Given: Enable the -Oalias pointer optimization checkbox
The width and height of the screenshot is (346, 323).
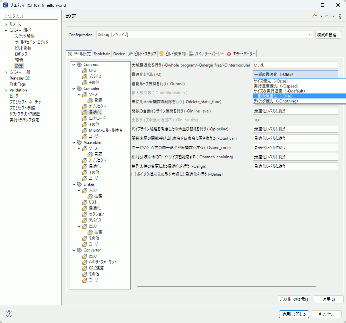Looking at the screenshot, I should click(x=134, y=174).
